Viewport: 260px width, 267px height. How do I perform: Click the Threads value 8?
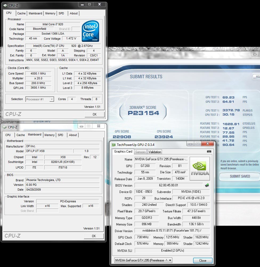tap(96, 99)
